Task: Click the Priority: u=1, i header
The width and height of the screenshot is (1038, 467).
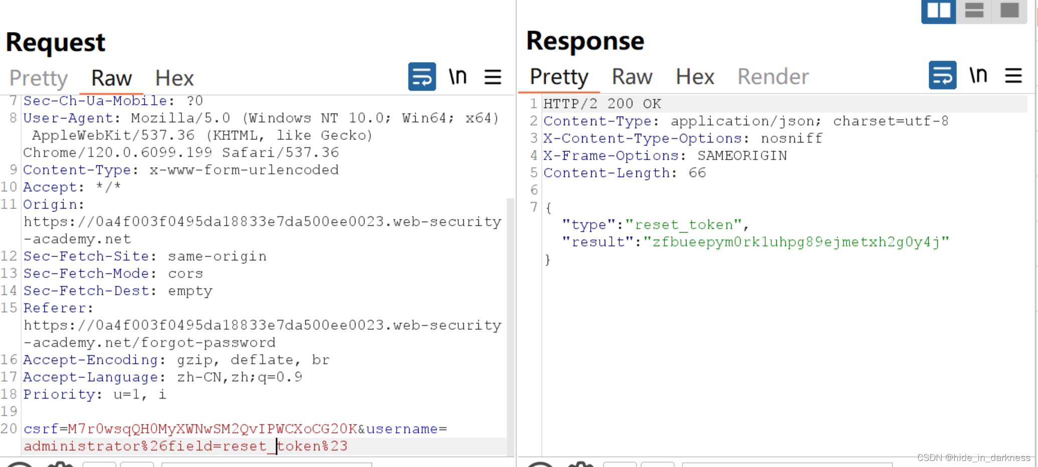Action: pos(95,394)
